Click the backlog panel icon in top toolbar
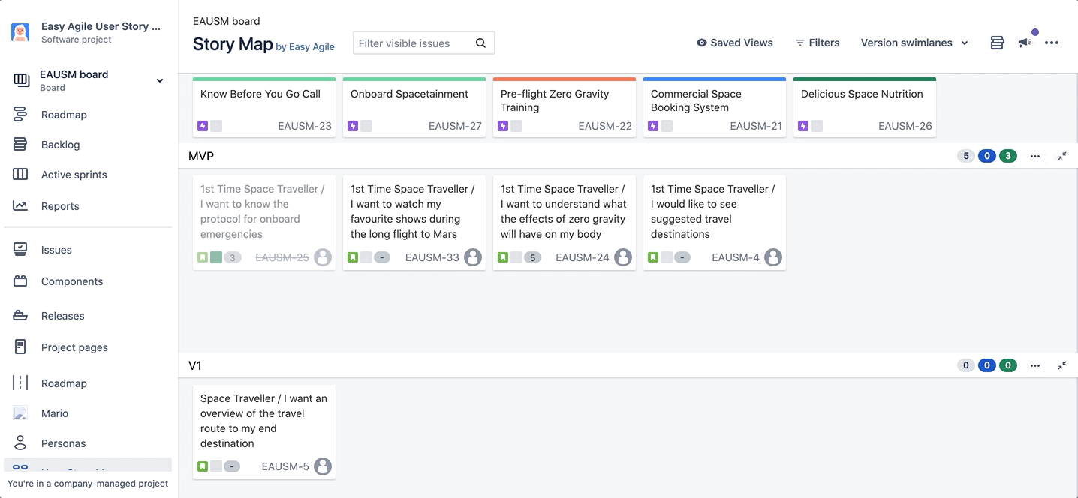This screenshot has width=1078, height=498. point(997,43)
